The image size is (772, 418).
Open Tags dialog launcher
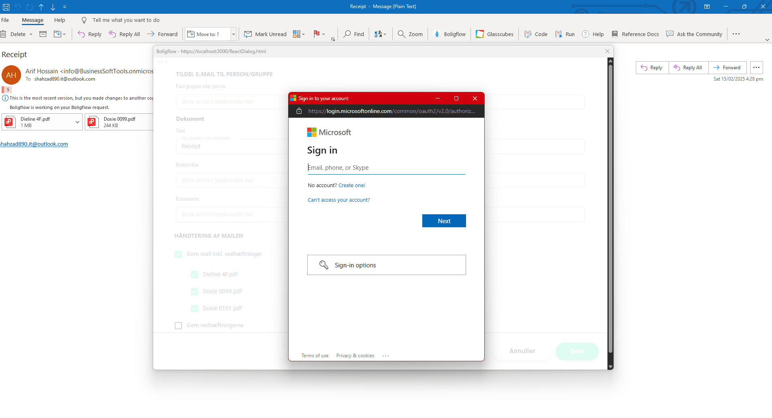tap(333, 39)
